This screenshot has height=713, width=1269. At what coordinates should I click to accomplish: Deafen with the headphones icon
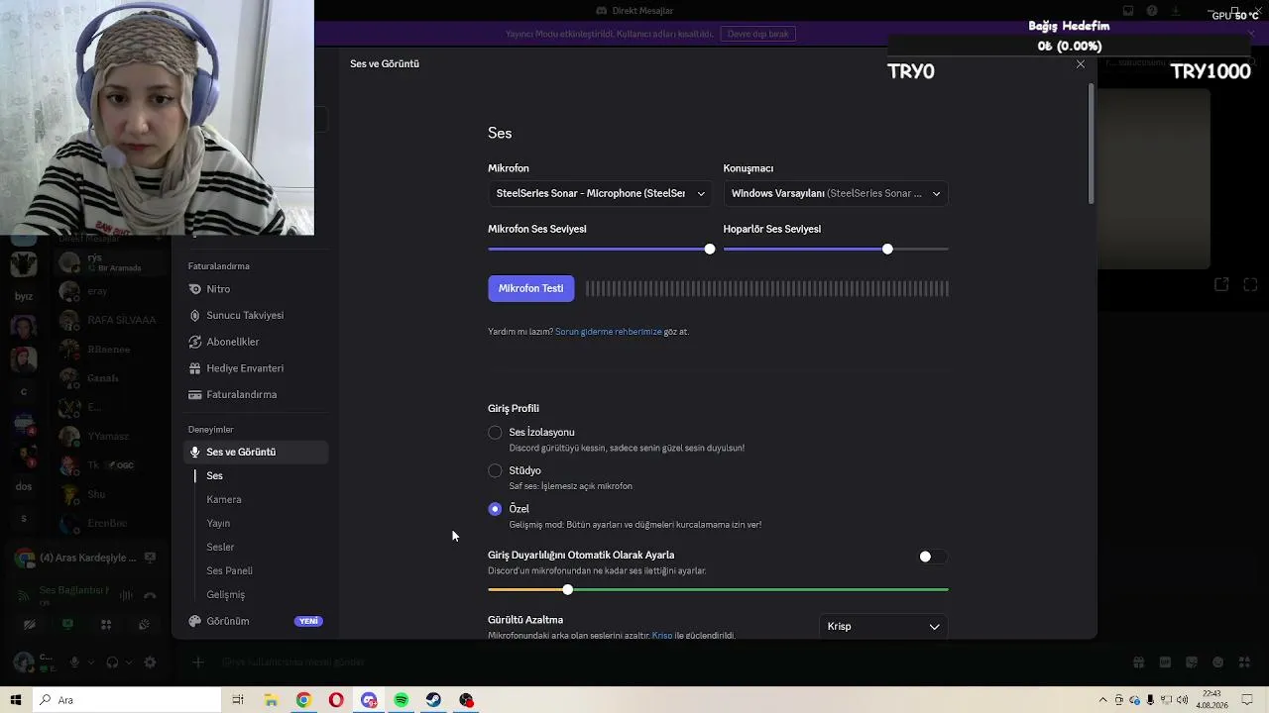(x=112, y=662)
